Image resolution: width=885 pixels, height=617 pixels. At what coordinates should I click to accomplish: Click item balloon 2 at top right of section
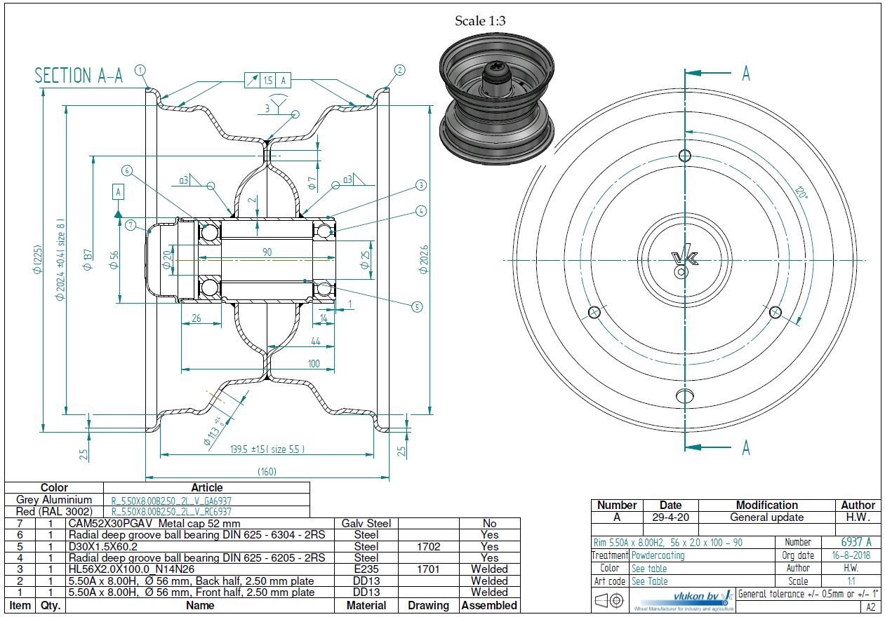coord(399,70)
